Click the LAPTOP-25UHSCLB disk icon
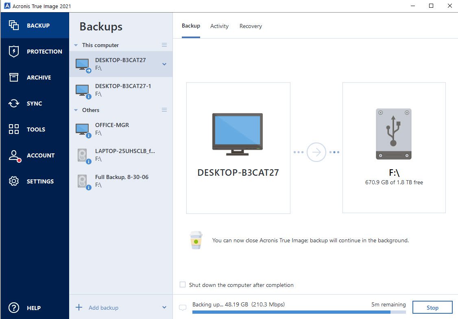The width and height of the screenshot is (458, 319). (83, 156)
